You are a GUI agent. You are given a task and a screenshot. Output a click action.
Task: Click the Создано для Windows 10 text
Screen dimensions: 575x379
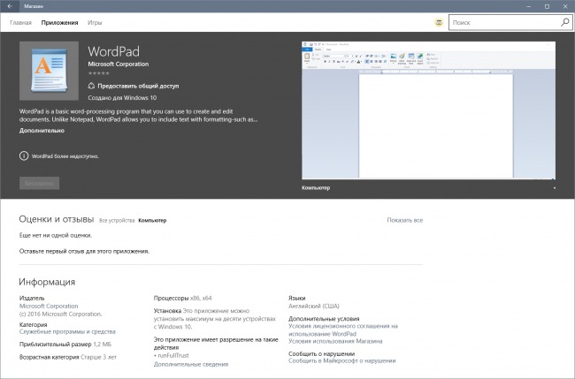pos(122,98)
